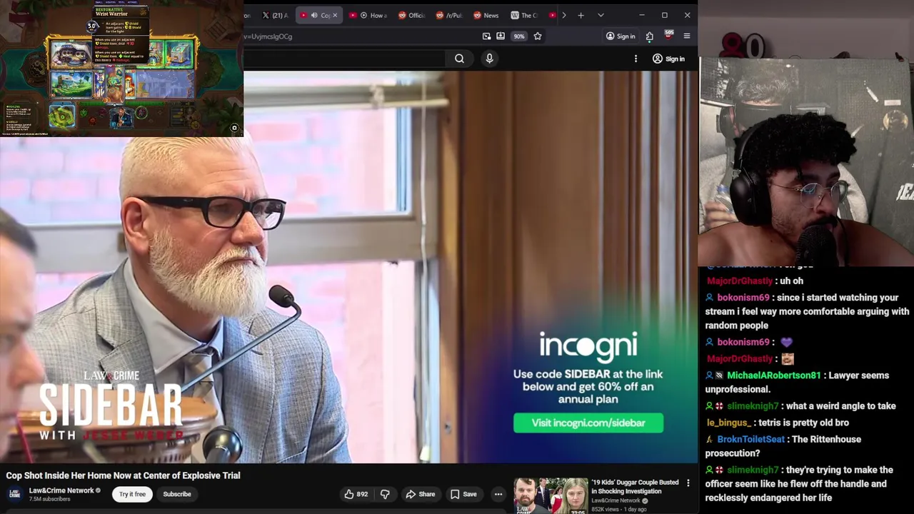The height and width of the screenshot is (514, 914).
Task: Close the active YouTube tab
Action: [x=334, y=15]
